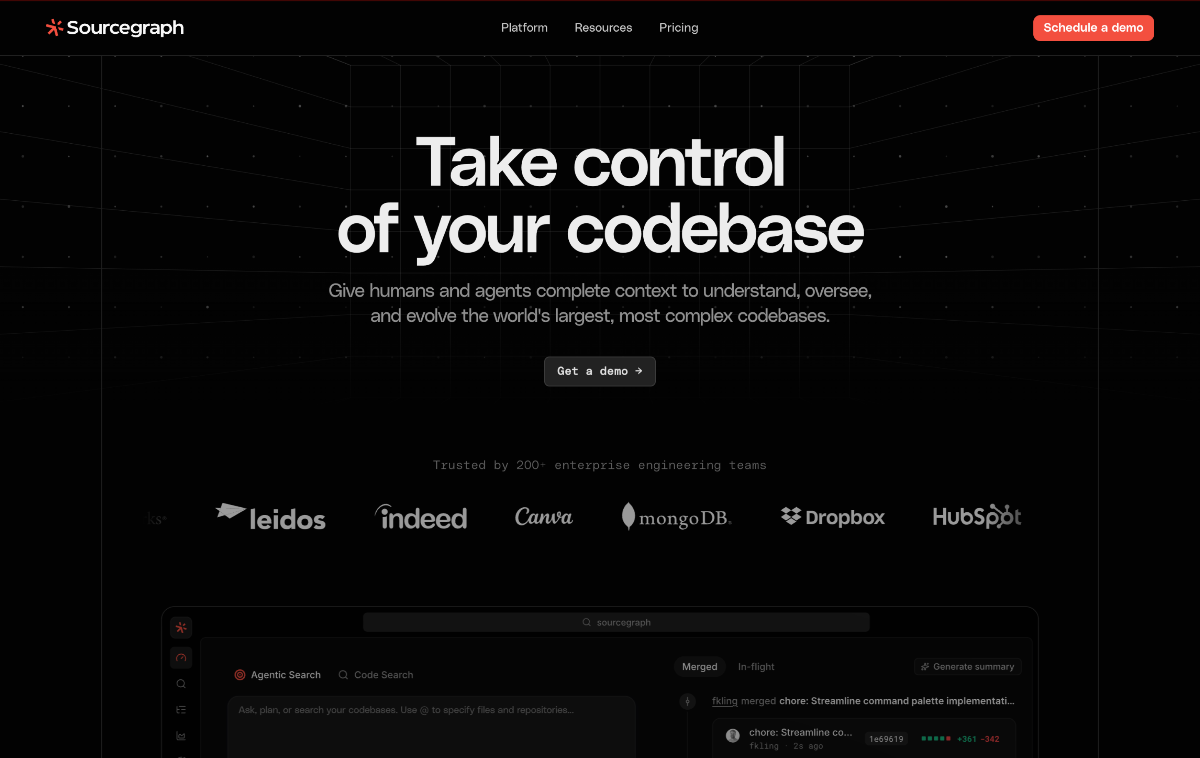Click the Canva logo
The width and height of the screenshot is (1200, 758).
click(x=544, y=516)
